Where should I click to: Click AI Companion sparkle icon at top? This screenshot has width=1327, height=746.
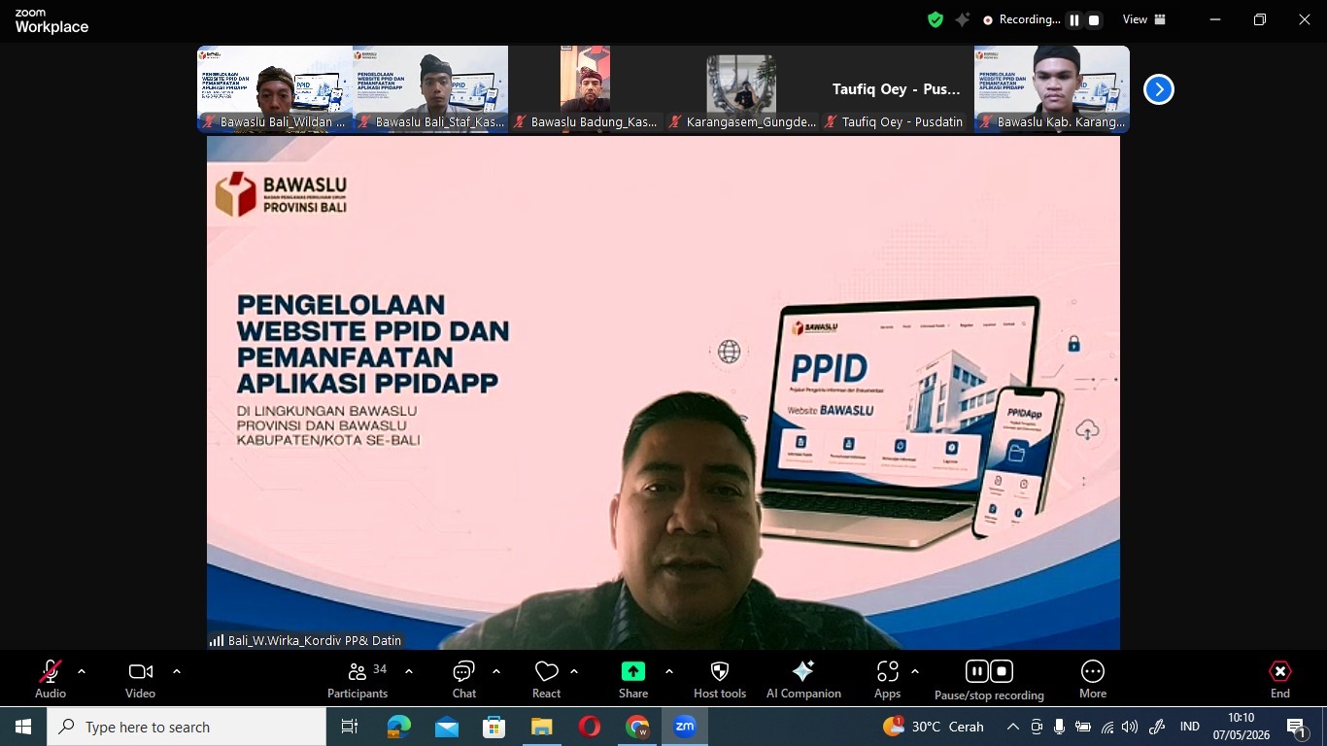coord(963,19)
